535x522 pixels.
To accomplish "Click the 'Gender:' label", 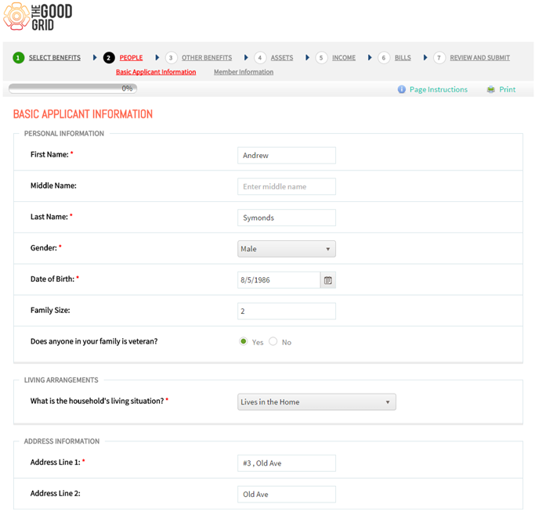I will [x=44, y=248].
